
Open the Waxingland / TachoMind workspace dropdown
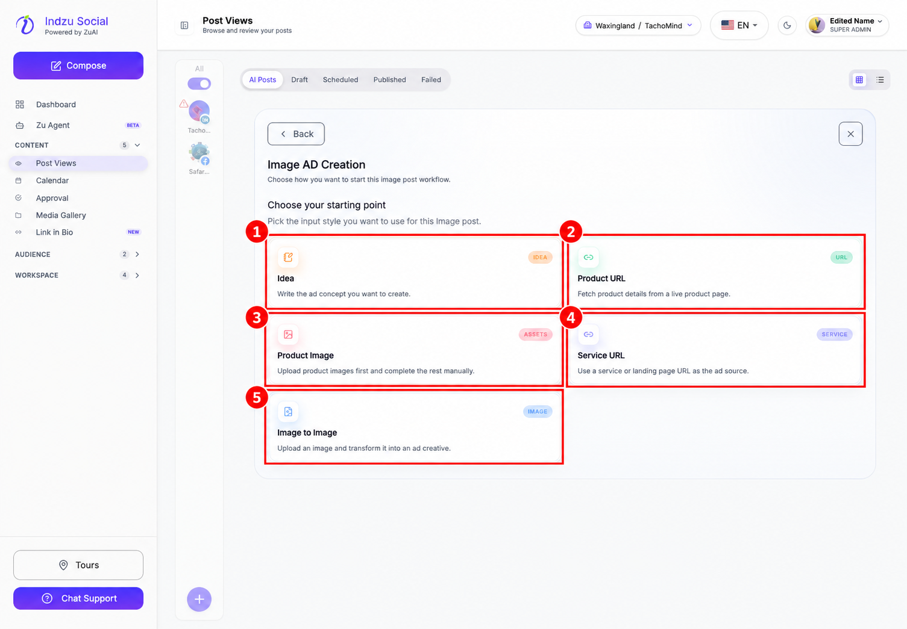[638, 25]
